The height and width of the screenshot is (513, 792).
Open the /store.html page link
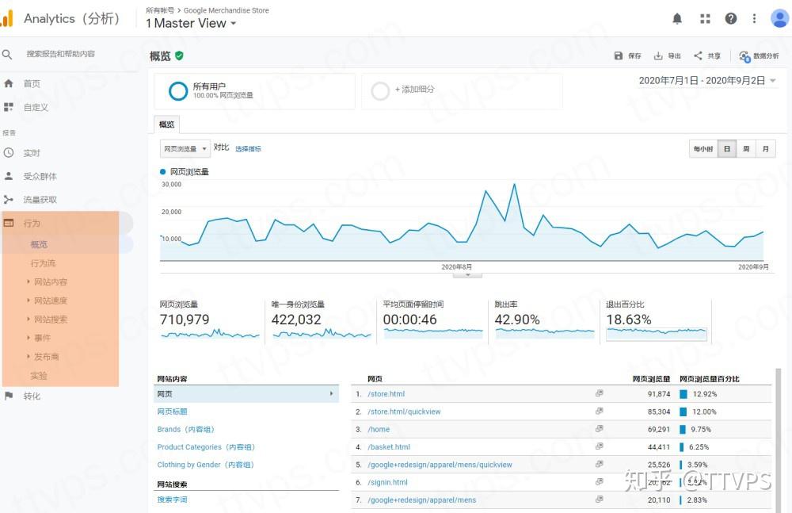tap(386, 394)
